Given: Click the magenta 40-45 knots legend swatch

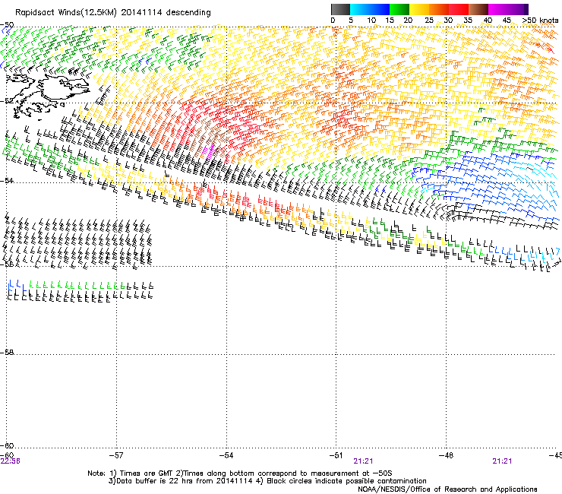Looking at the screenshot, I should (x=498, y=9).
